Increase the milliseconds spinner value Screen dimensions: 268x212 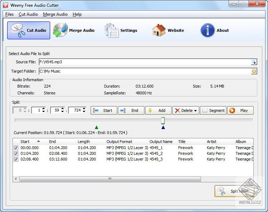pyautogui.click(x=84, y=109)
